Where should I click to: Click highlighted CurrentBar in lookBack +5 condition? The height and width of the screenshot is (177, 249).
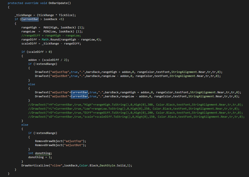tap(30, 19)
